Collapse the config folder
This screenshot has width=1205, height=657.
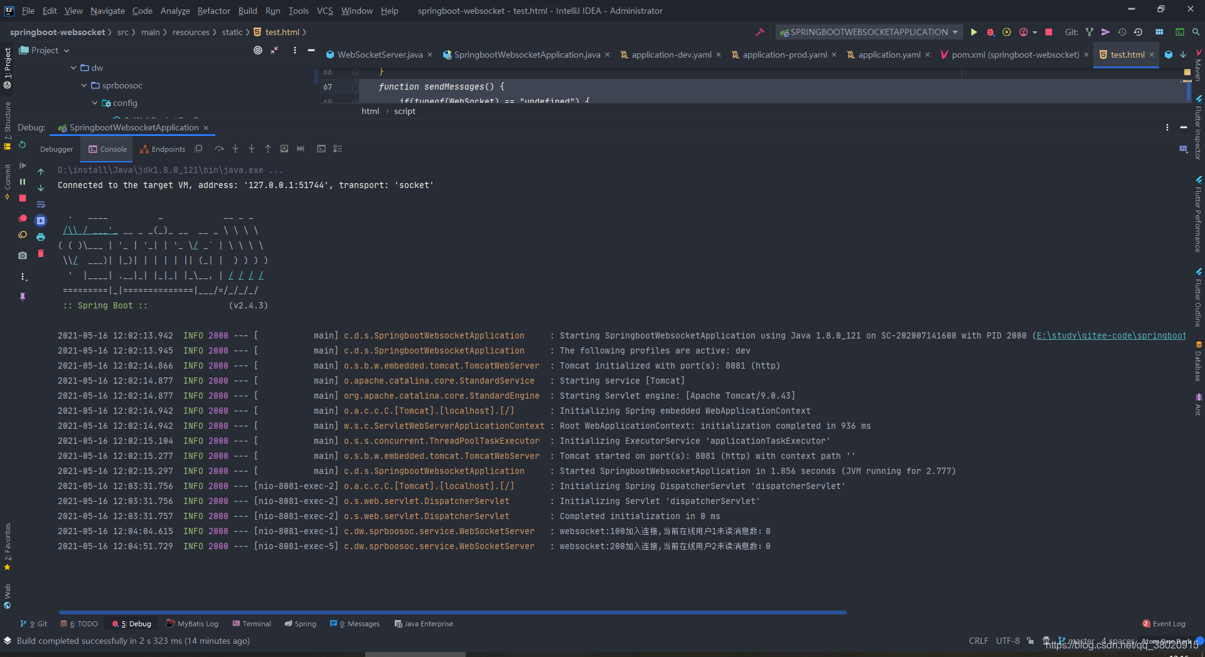(95, 103)
